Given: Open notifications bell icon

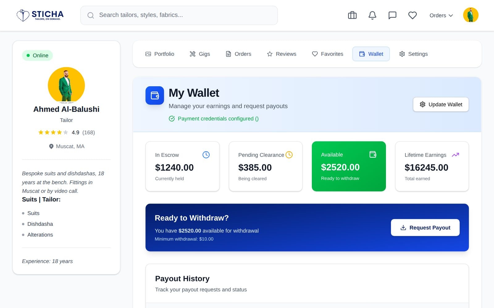Looking at the screenshot, I should tap(372, 15).
